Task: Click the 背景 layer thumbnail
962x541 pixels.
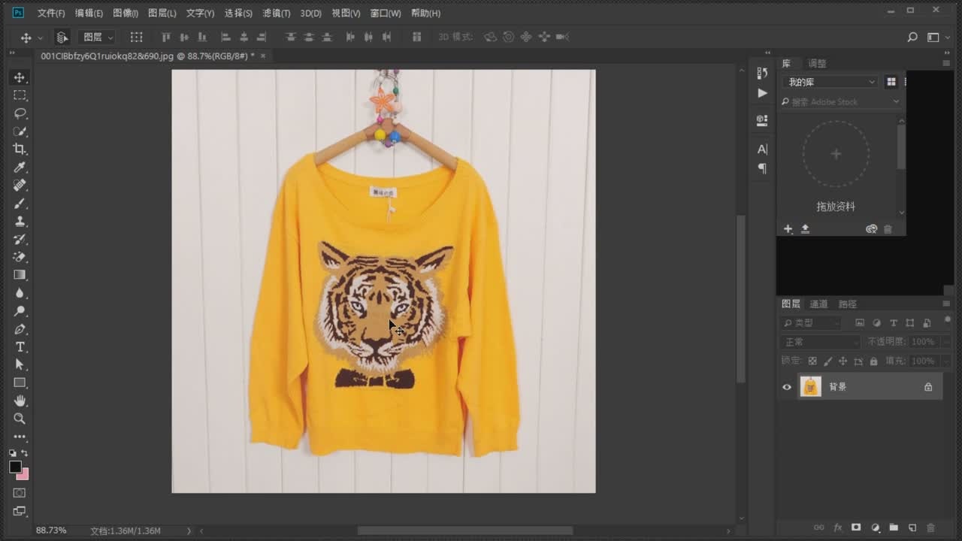Action: coord(810,387)
